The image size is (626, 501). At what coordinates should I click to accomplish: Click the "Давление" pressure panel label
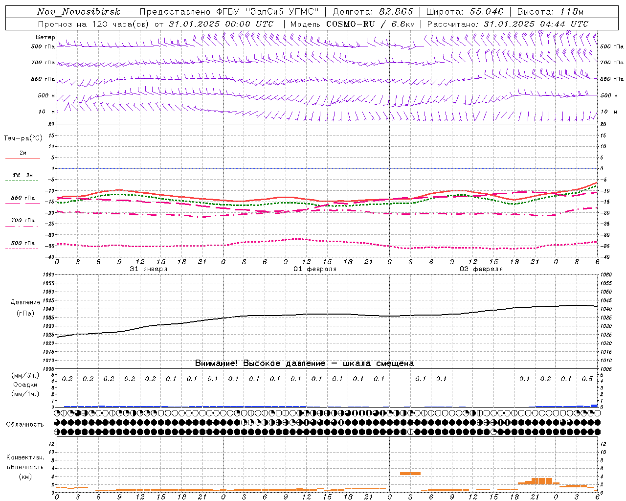pos(25,302)
